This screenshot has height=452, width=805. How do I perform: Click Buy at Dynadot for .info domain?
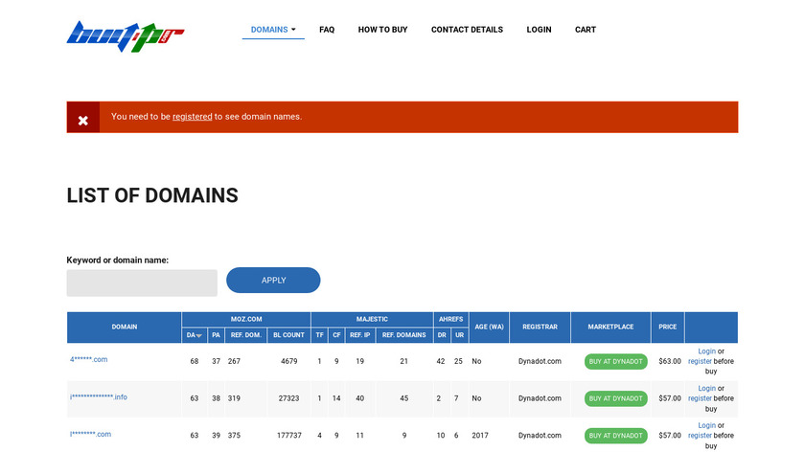point(615,398)
